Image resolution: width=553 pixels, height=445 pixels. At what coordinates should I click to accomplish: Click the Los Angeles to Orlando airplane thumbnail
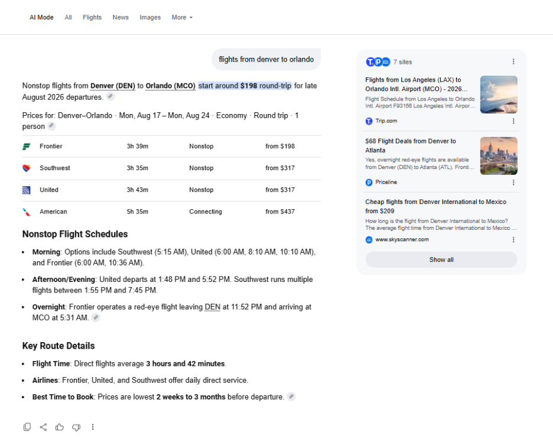point(499,95)
